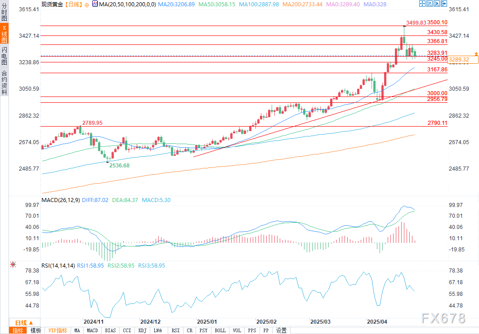Click the VTP指标 button
Screen dimensions: 479x334
click(x=58, y=330)
